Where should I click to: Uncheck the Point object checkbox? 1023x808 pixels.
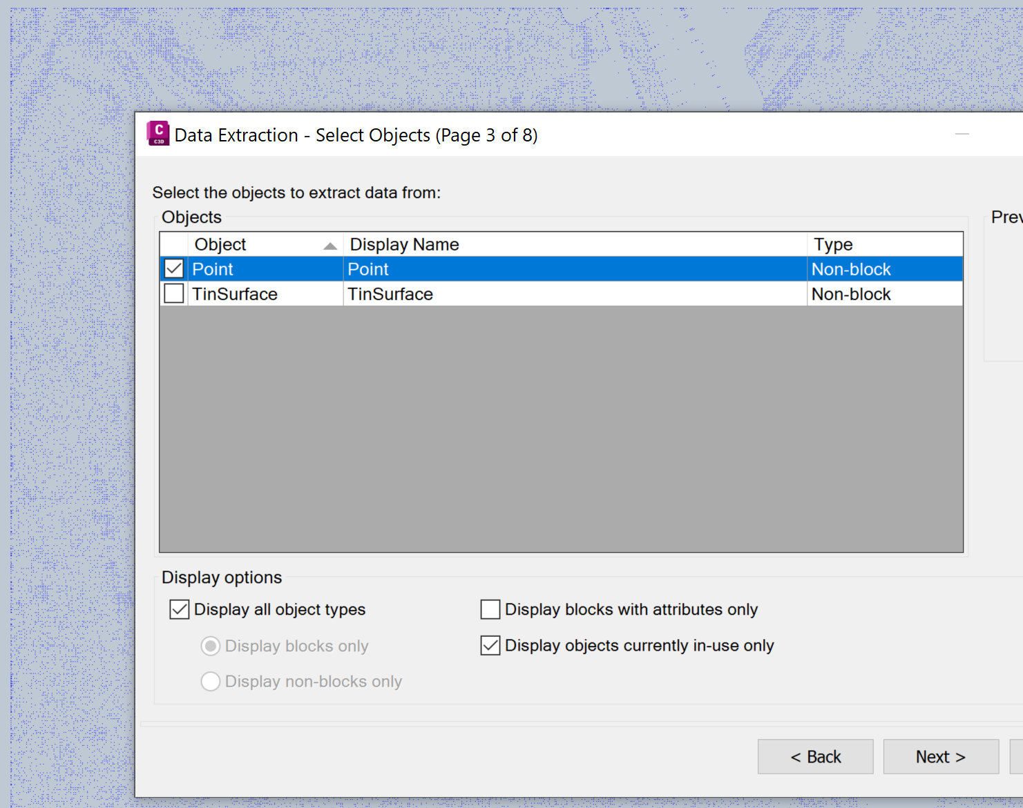(173, 268)
